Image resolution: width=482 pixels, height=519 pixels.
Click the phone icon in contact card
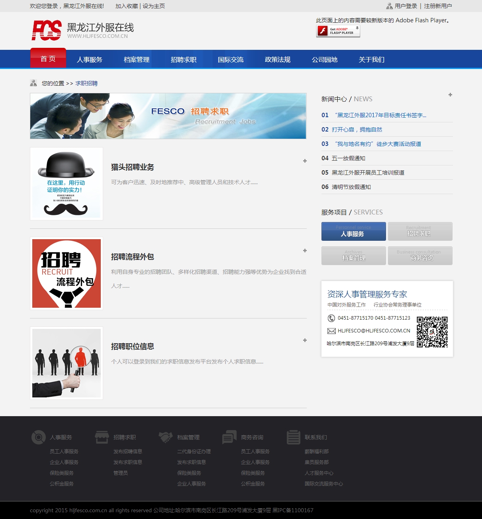click(331, 318)
